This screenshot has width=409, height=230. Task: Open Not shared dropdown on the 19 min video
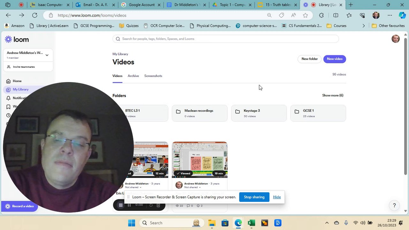[x=192, y=187]
